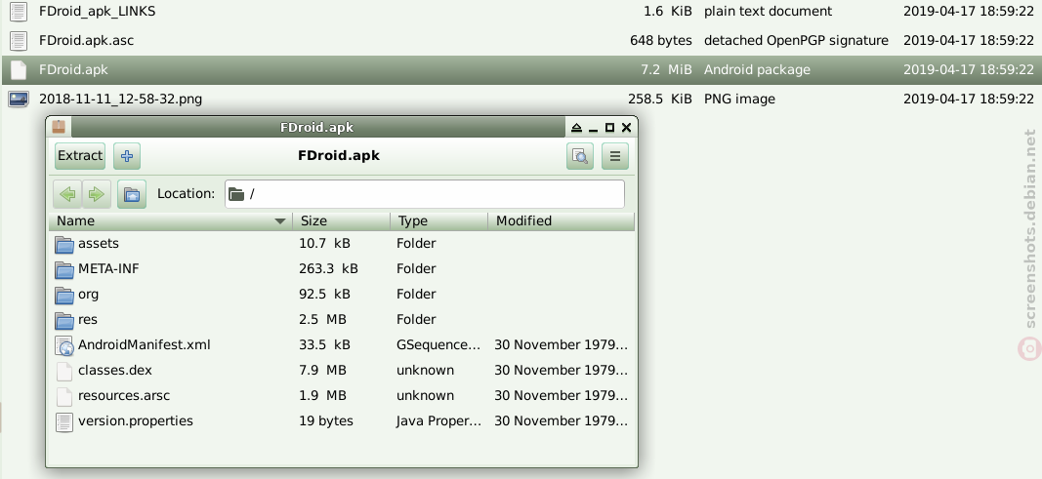The image size is (1042, 479).
Task: Click the add files plus icon
Action: (x=127, y=156)
